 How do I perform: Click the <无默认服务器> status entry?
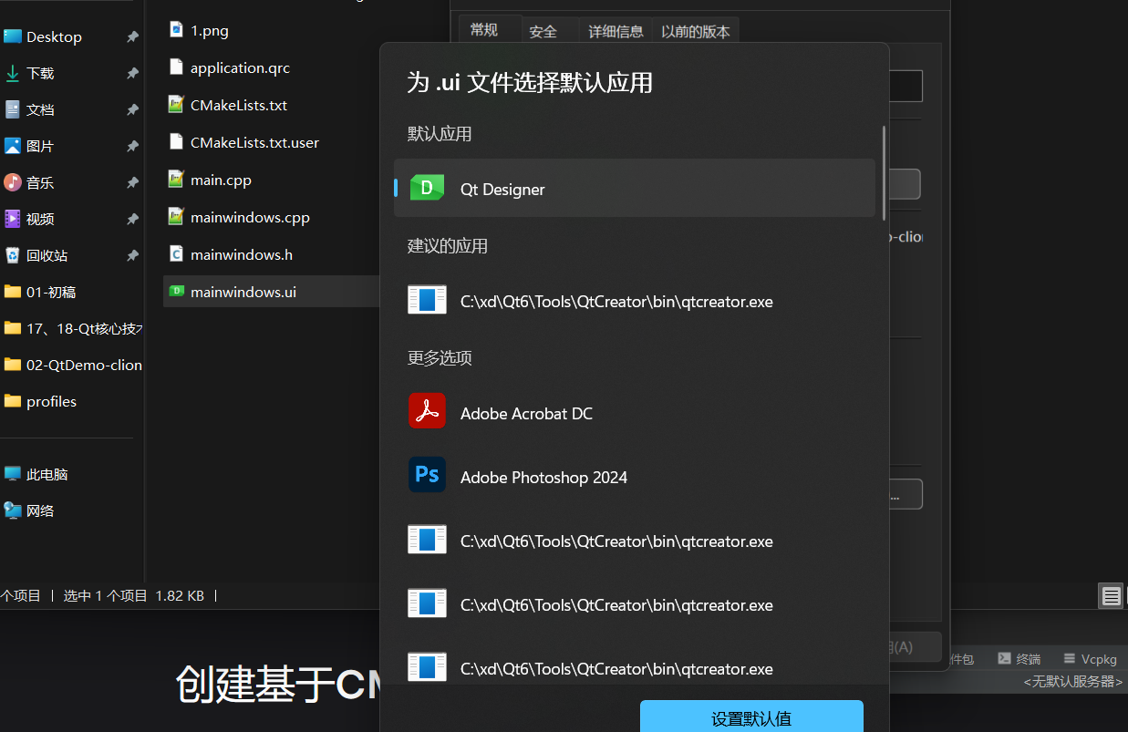pos(1073,681)
